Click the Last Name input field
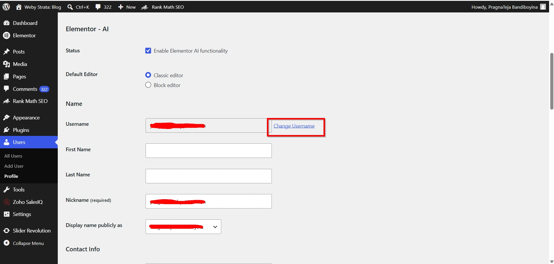This screenshot has width=554, height=264. tap(209, 176)
